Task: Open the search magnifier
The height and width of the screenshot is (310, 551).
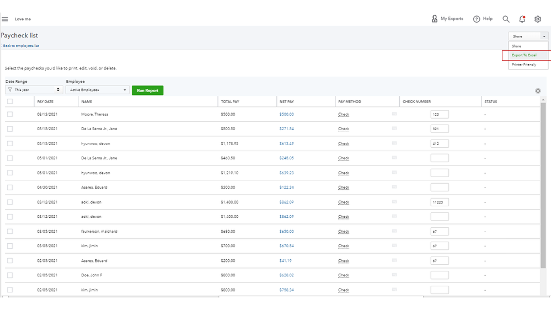Action: point(506,19)
